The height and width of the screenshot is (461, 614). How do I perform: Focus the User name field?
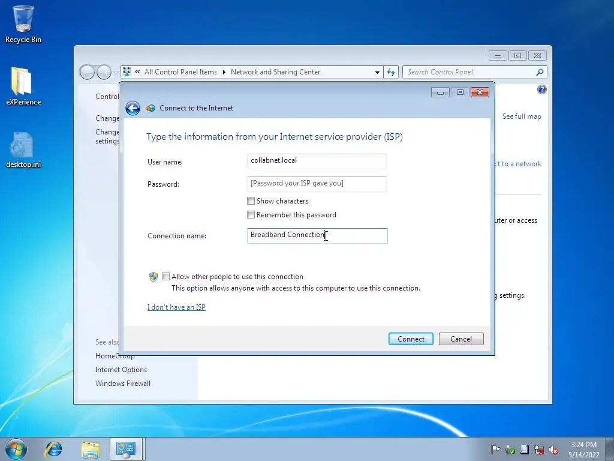click(317, 161)
